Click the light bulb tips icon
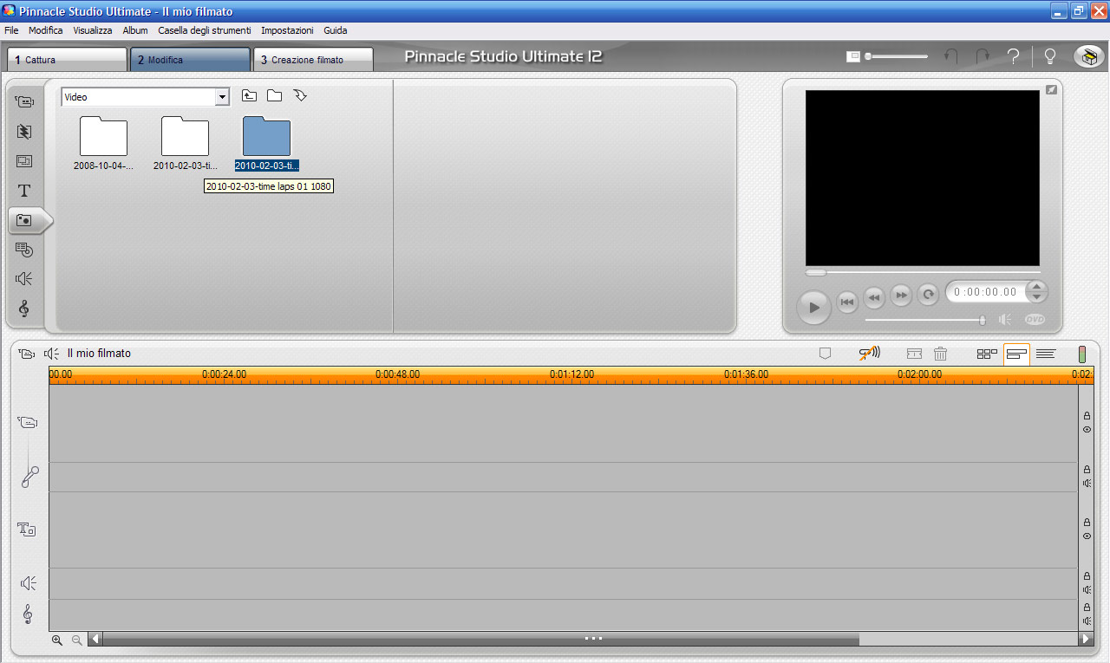 click(x=1049, y=56)
